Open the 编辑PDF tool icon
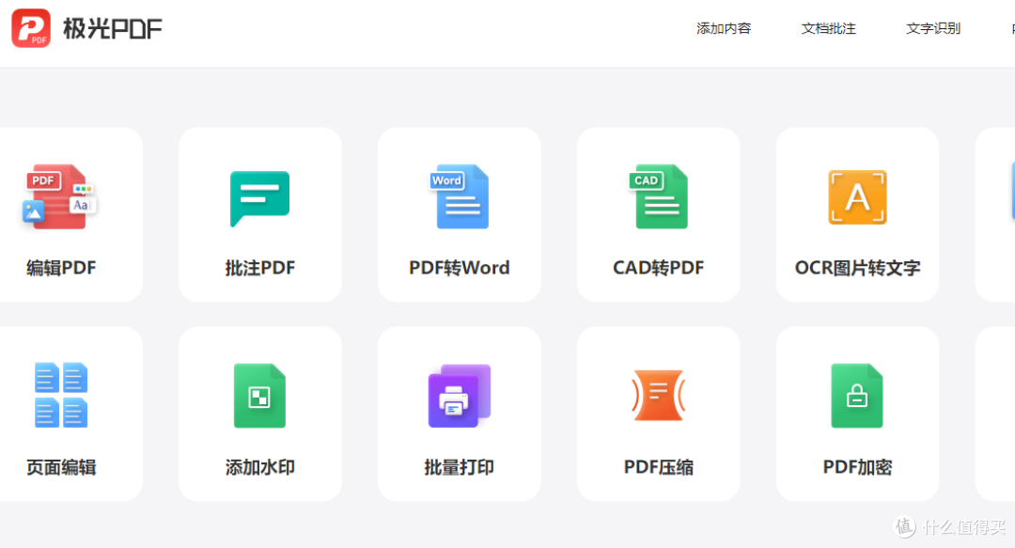The height and width of the screenshot is (548, 1015). click(59, 196)
